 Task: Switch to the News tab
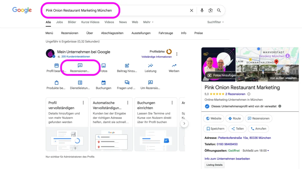click(123, 22)
